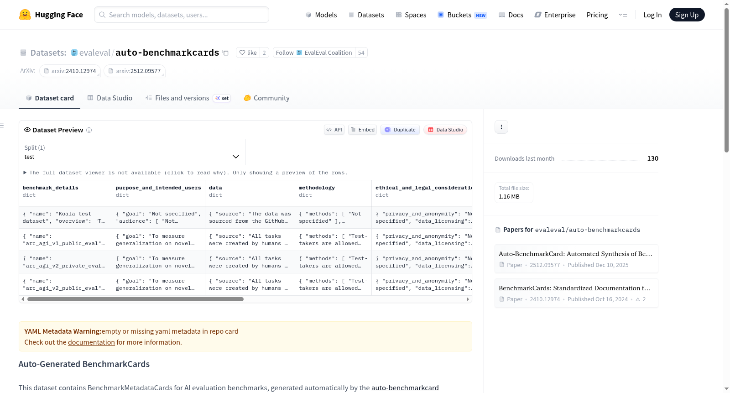730x393 pixels.
Task: Focus the search models, datasets, users field
Action: click(182, 15)
